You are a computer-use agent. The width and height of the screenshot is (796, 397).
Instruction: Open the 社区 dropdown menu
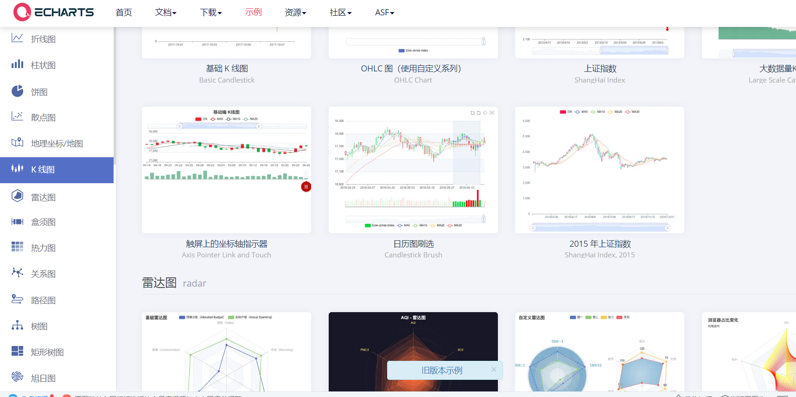[x=341, y=13]
